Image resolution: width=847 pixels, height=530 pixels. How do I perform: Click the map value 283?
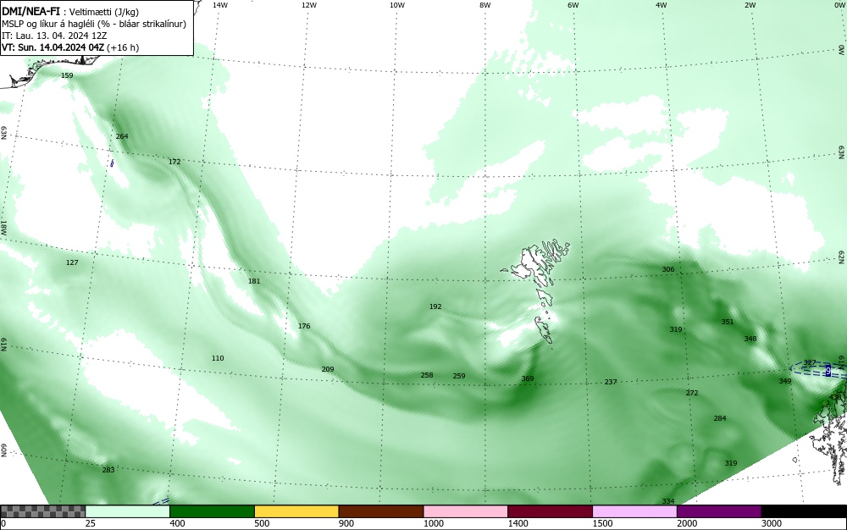point(108,470)
